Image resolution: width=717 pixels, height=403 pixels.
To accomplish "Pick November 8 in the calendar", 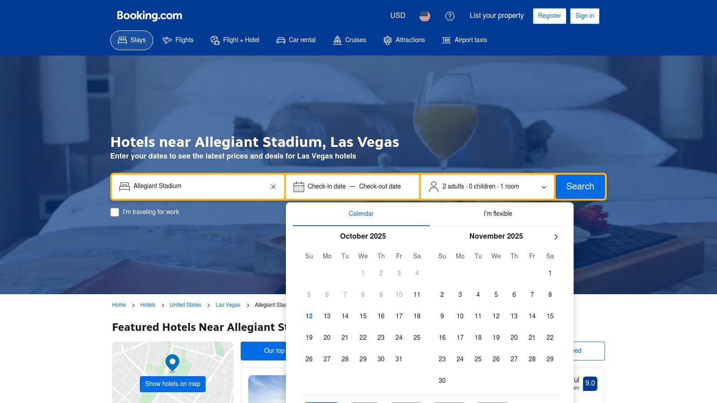I will point(550,295).
